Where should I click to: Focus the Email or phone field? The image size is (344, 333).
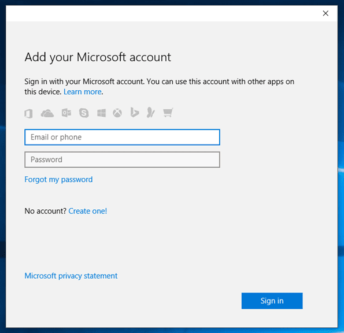122,137
